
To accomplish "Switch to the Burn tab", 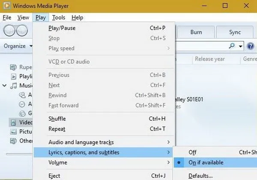I will coord(196,32).
